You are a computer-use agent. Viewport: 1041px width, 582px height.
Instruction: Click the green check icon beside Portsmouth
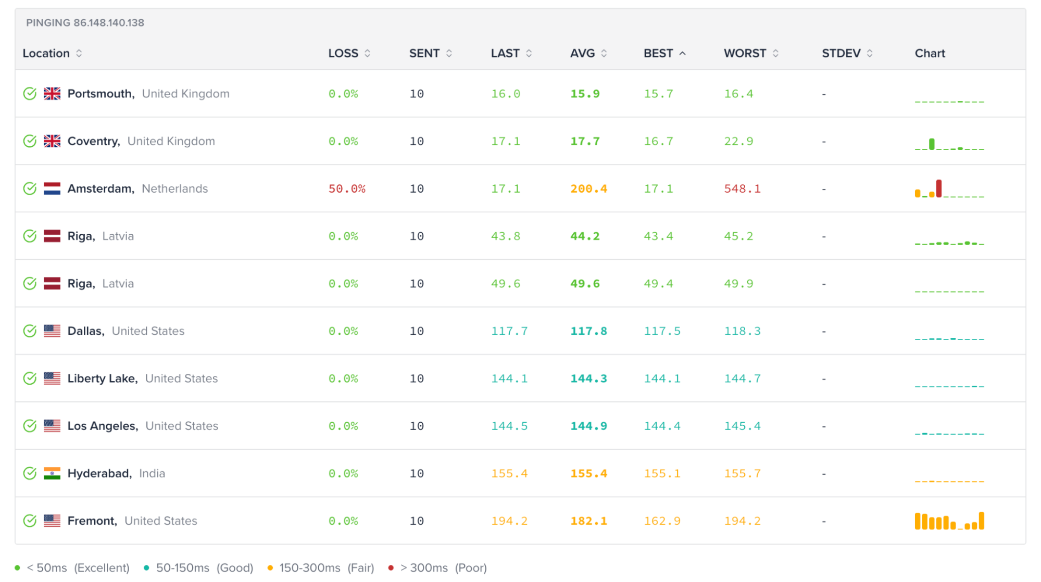(30, 94)
